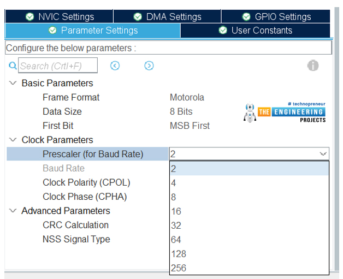This screenshot has width=343, height=279.
Task: Click The Engineering Projects logo
Action: (285, 112)
